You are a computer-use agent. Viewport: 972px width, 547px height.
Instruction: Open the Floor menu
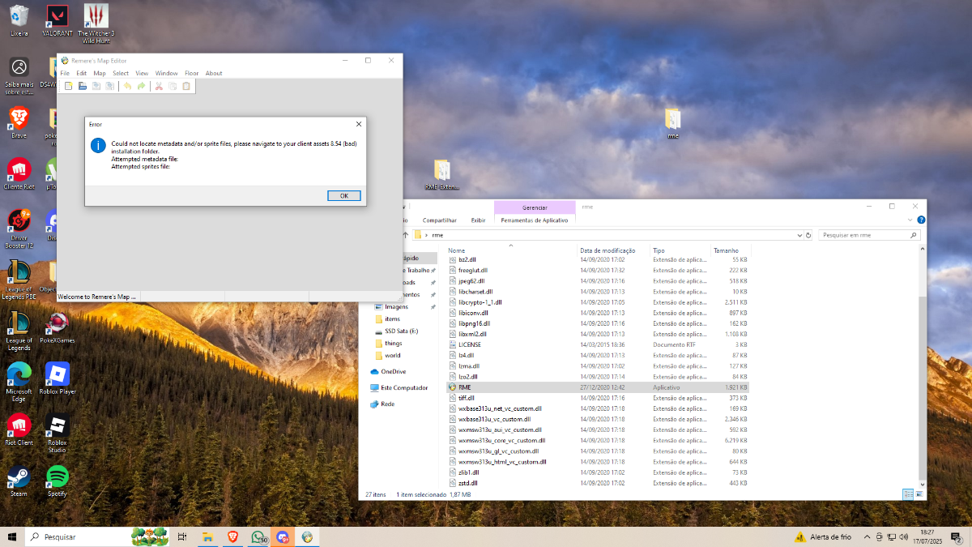[x=191, y=73]
